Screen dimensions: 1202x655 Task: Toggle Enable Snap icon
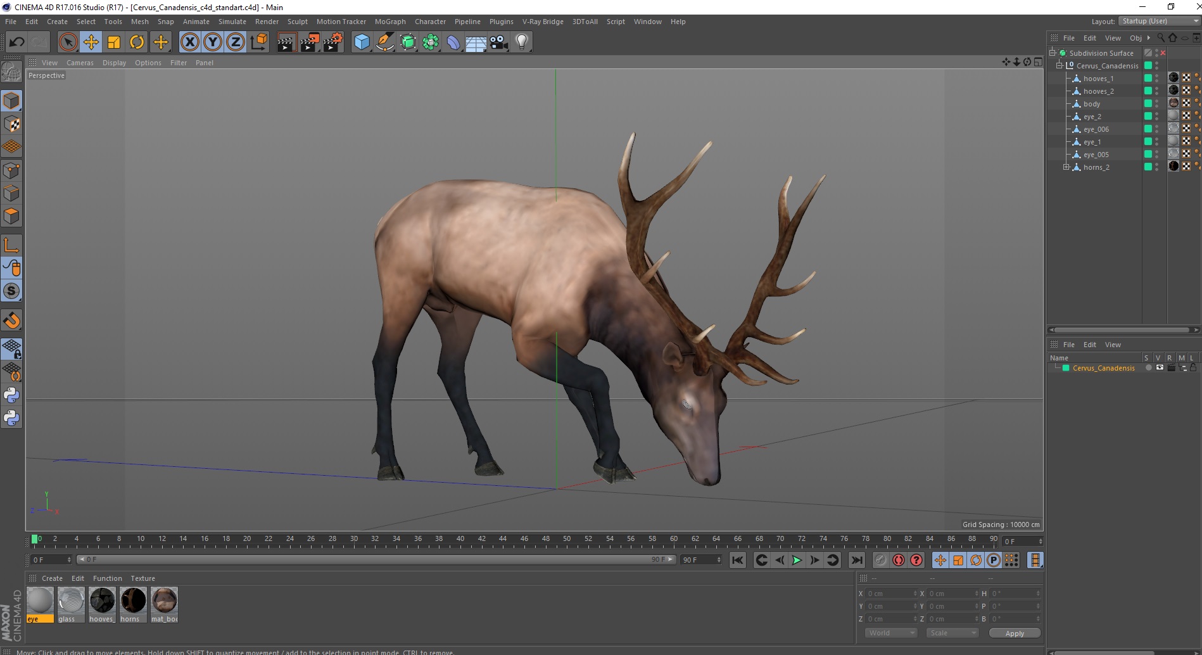[11, 291]
